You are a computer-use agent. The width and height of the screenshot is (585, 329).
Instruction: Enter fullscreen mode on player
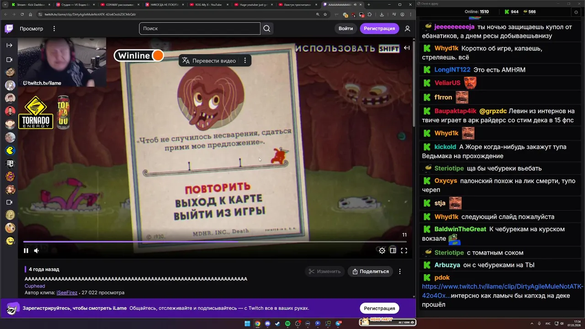[x=404, y=250]
